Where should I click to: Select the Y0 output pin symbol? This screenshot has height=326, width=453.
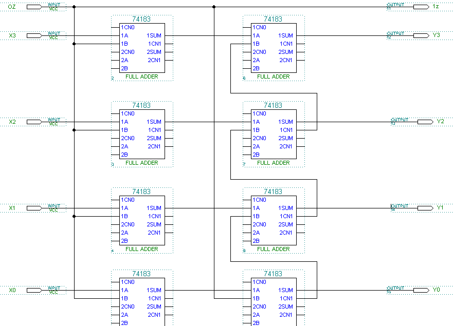pos(421,290)
